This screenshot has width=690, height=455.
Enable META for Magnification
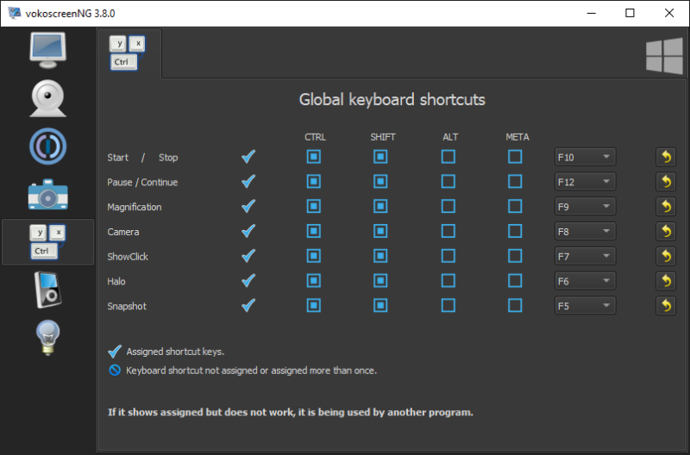click(515, 206)
